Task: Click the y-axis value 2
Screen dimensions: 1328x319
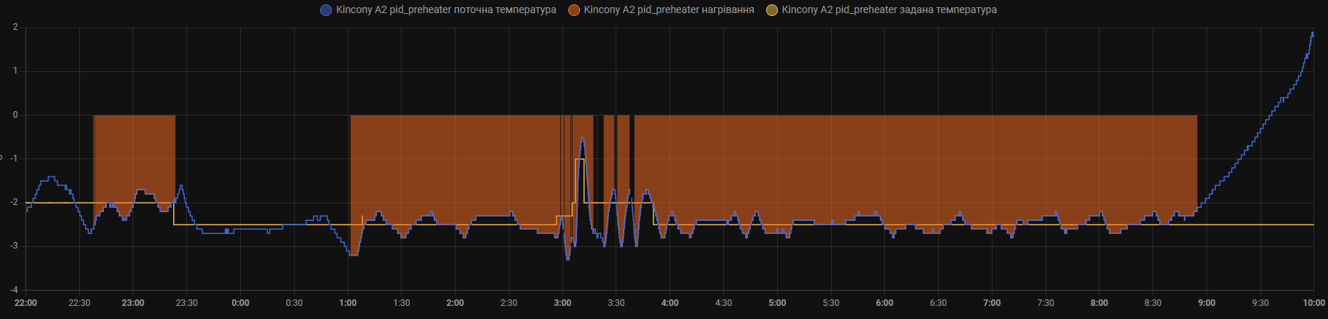Action: point(15,28)
